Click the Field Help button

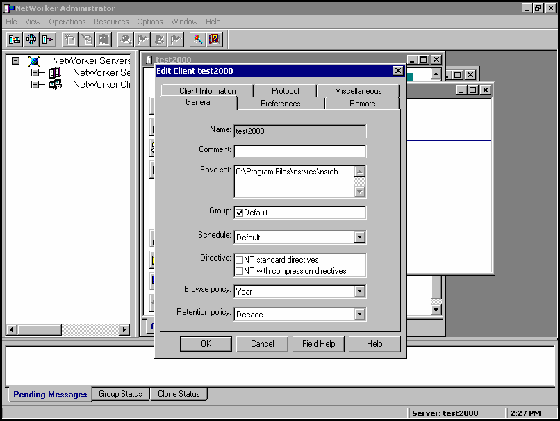coord(319,344)
